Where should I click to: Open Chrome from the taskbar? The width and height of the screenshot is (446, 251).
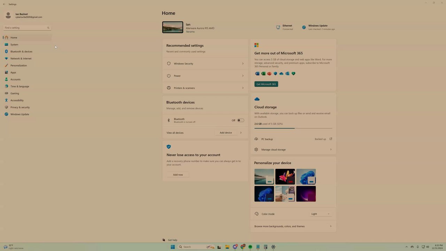[243, 247]
